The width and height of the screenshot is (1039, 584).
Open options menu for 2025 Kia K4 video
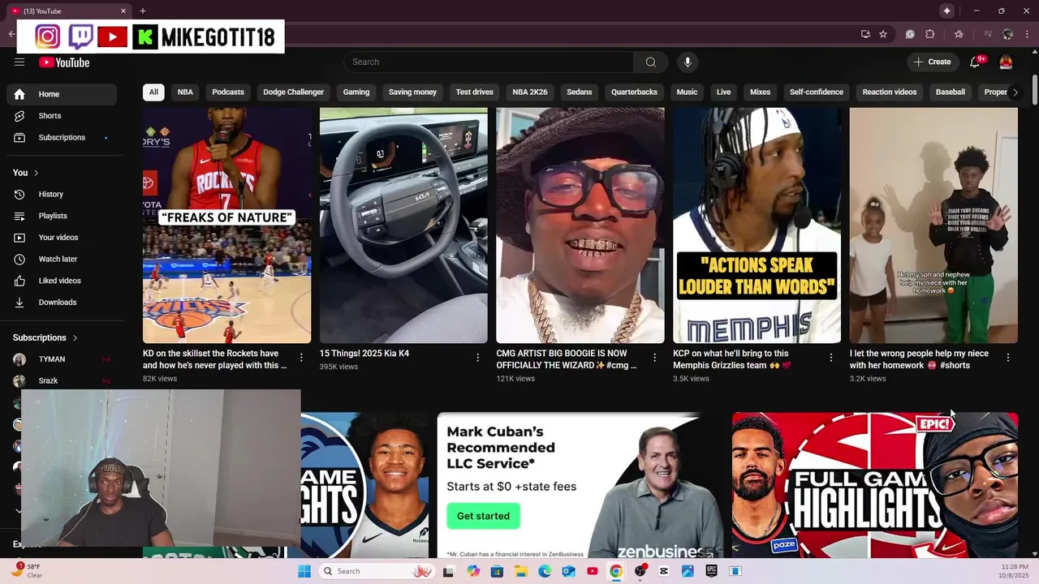[x=477, y=358]
